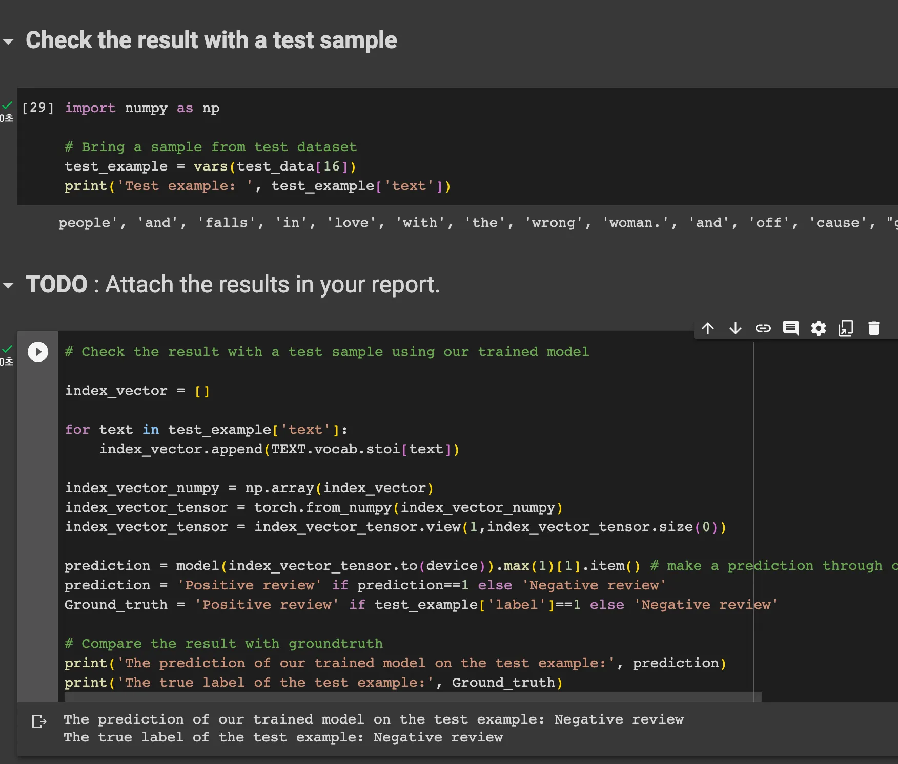The width and height of the screenshot is (898, 764).
Task: Click the green checkmark beside the prediction cell
Action: (x=7, y=349)
